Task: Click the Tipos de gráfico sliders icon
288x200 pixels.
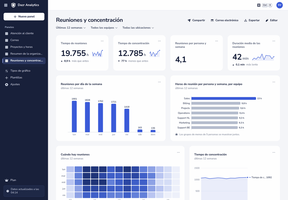Action: [7, 71]
